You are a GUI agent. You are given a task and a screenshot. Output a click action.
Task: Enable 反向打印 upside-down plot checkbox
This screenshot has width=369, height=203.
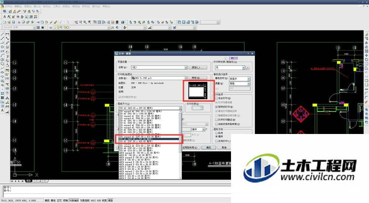pos(217,141)
